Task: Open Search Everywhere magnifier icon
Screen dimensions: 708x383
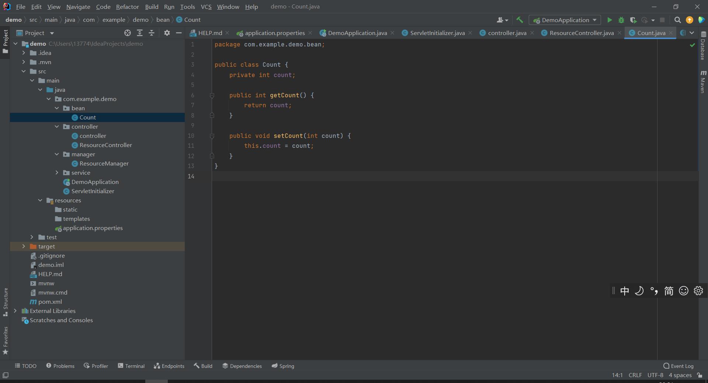Action: coord(677,20)
